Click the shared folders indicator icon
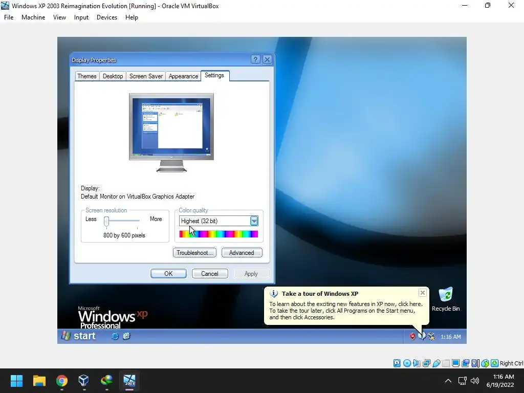 coord(446,363)
